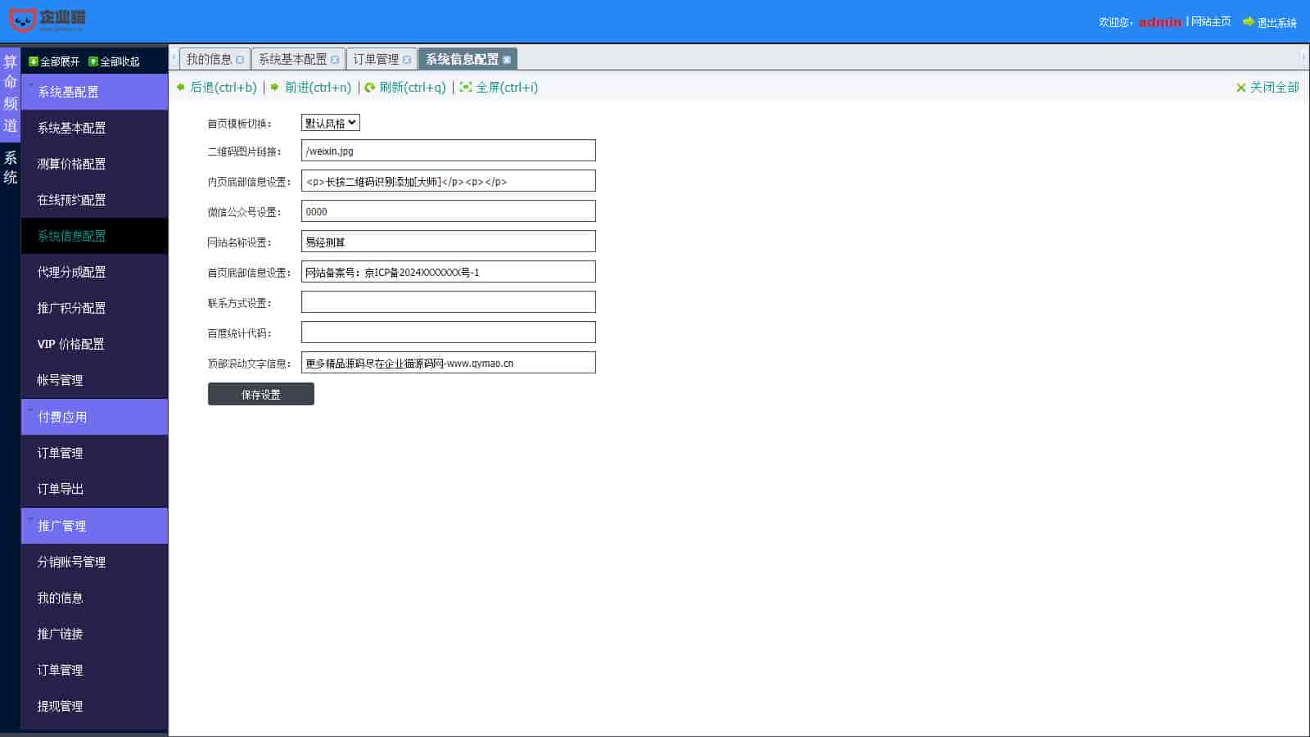The height and width of the screenshot is (737, 1310).
Task: Click the 前进 forward arrow icon
Action: point(274,87)
